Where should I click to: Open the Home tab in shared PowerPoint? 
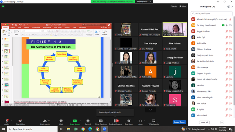point(6,27)
